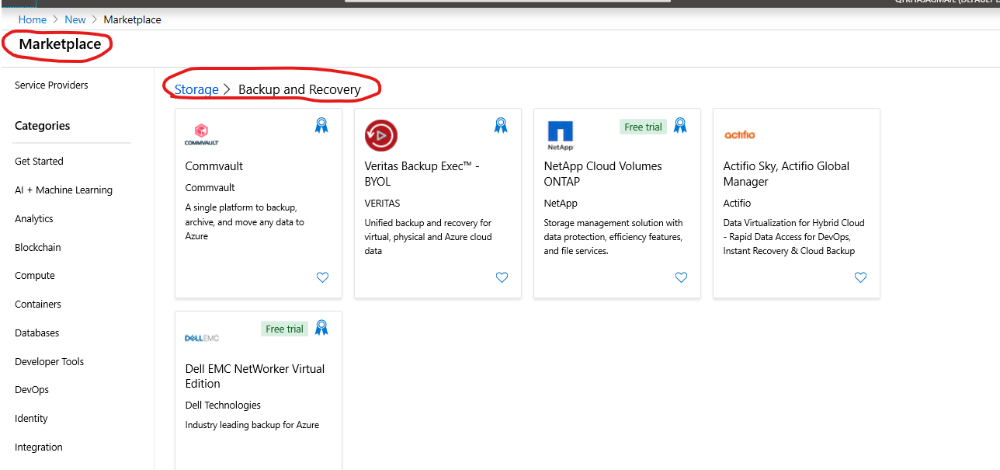Click the Dell EMC logo
This screenshot has width=1000, height=470.
tap(202, 338)
